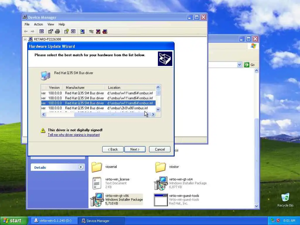Image resolution: width=300 pixels, height=225 pixels.
Task: Cancel the Hardware Update Wizard
Action: pyautogui.click(x=160, y=149)
